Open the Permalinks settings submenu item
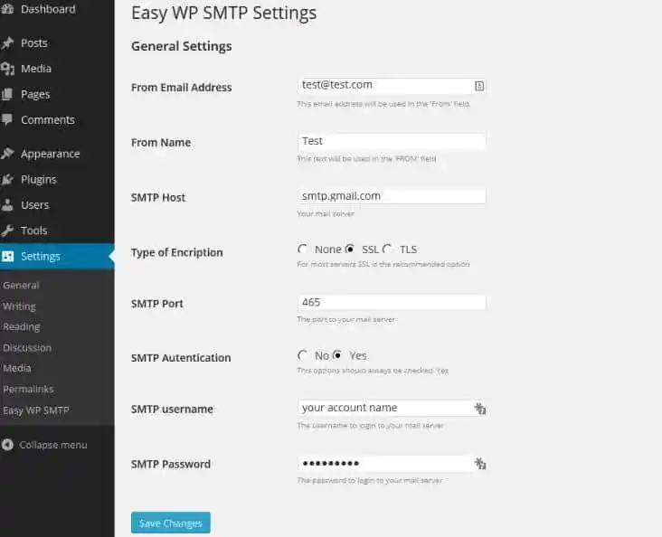 click(28, 389)
